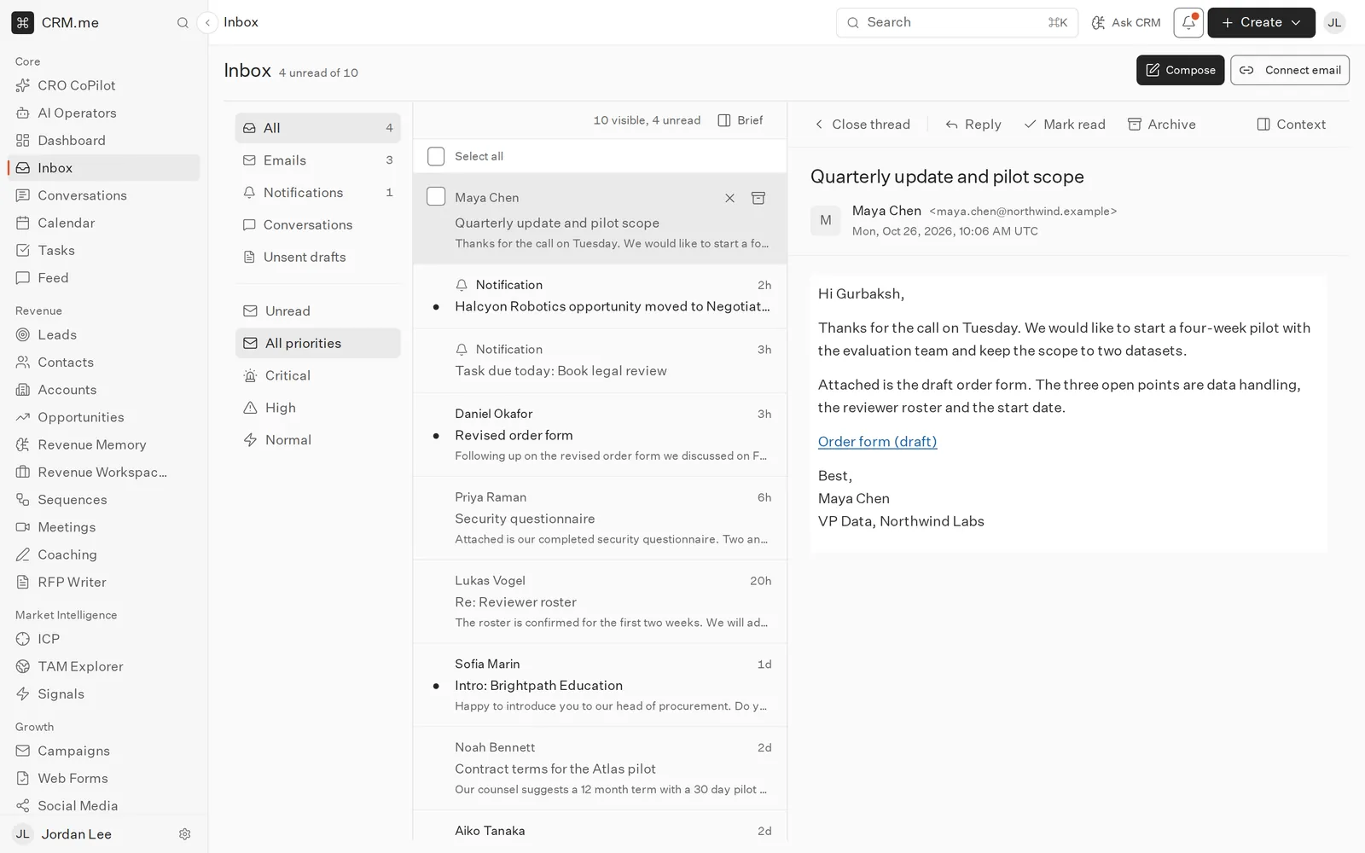Open Opportunities section
The image size is (1365, 853).
(104, 417)
